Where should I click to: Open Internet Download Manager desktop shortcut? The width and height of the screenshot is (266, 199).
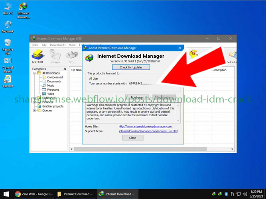tap(24, 10)
